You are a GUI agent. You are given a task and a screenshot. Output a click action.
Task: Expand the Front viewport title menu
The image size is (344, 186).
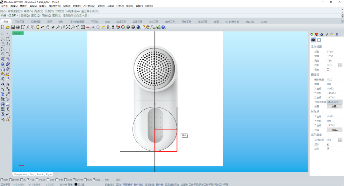click(x=22, y=33)
